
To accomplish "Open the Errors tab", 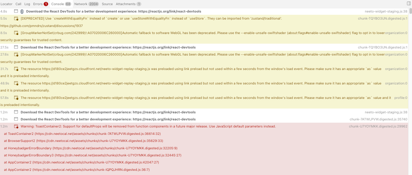I will [40, 4].
